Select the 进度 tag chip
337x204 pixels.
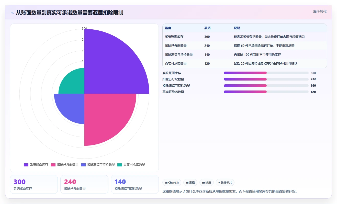[x=207, y=183]
